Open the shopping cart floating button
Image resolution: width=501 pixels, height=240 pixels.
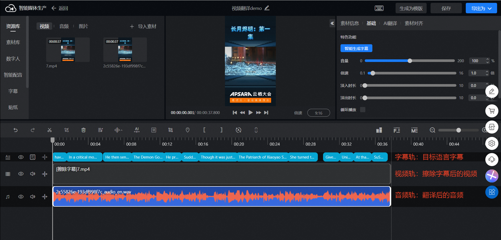pyautogui.click(x=492, y=111)
